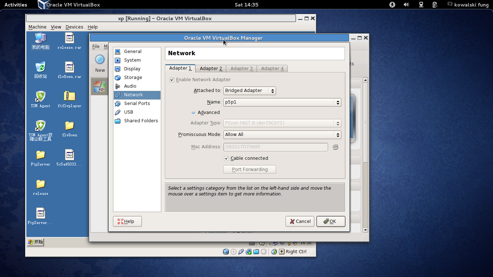Click the hard disk activity status icon
The height and width of the screenshot is (277, 493).
pyautogui.click(x=226, y=252)
